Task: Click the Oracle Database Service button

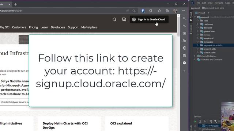Action: pos(14,102)
